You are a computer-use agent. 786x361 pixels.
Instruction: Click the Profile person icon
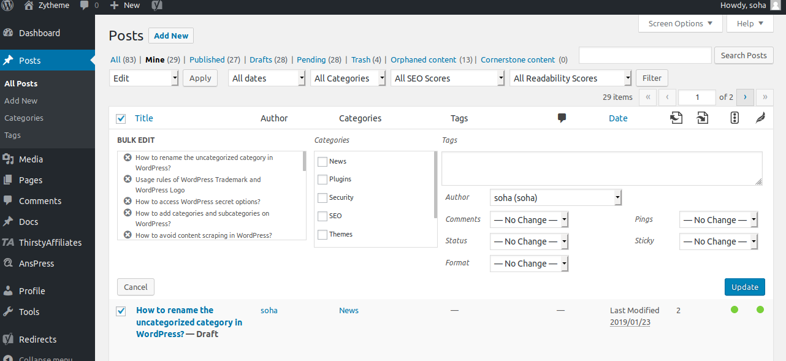(9, 291)
